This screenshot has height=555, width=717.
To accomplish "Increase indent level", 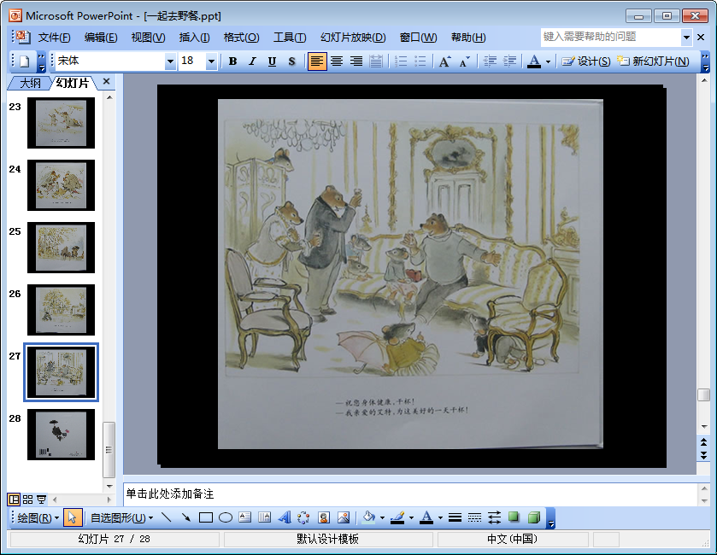I will click(509, 61).
